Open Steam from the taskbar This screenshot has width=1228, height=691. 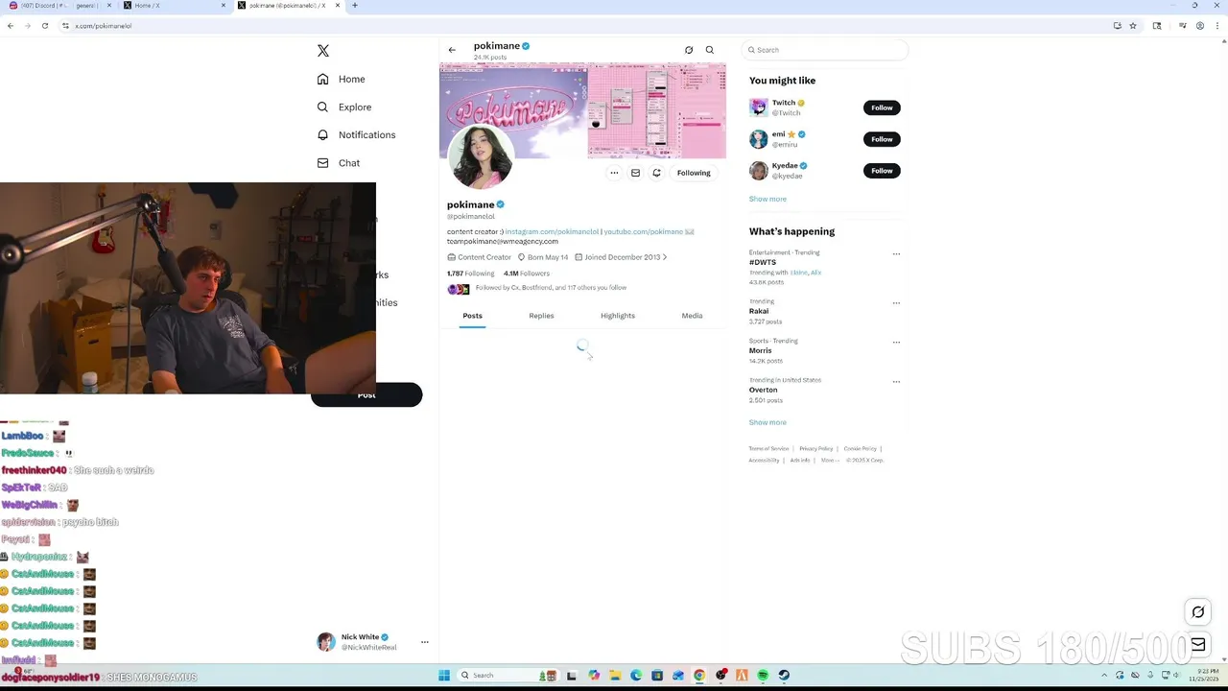click(x=784, y=675)
